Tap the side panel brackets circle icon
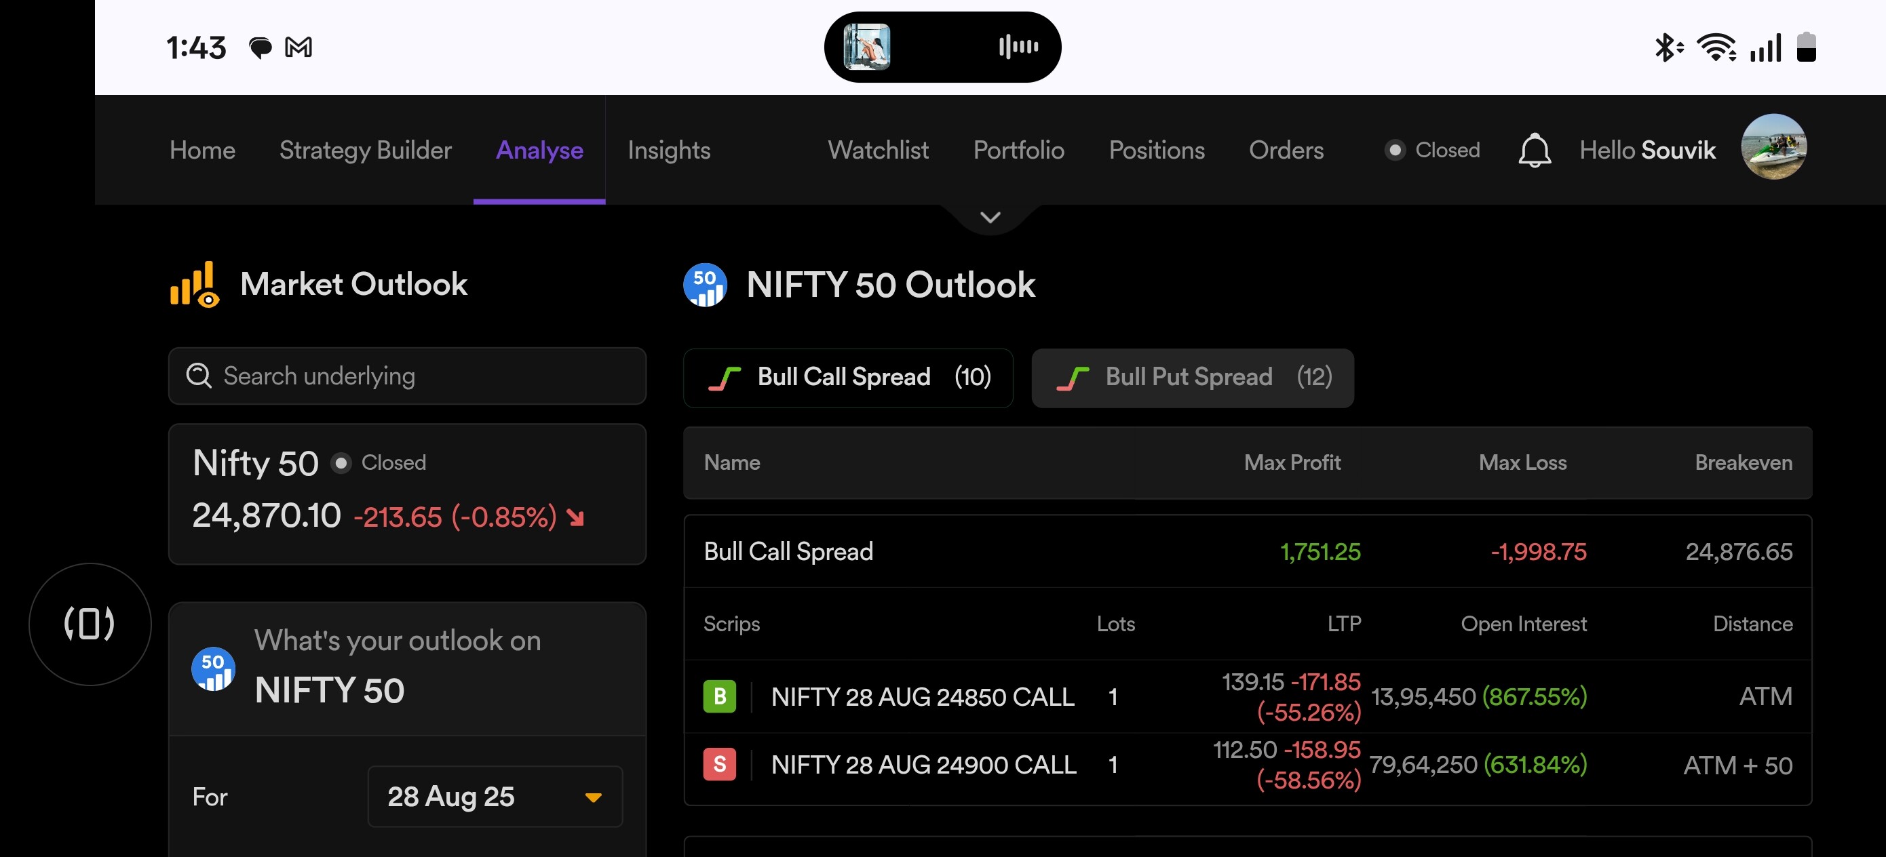The height and width of the screenshot is (857, 1886). [90, 624]
